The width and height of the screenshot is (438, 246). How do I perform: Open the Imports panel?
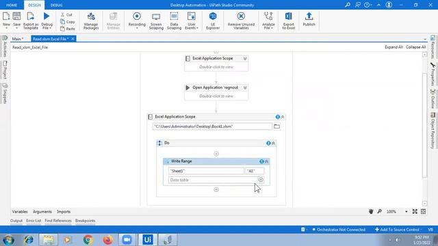[64, 212]
